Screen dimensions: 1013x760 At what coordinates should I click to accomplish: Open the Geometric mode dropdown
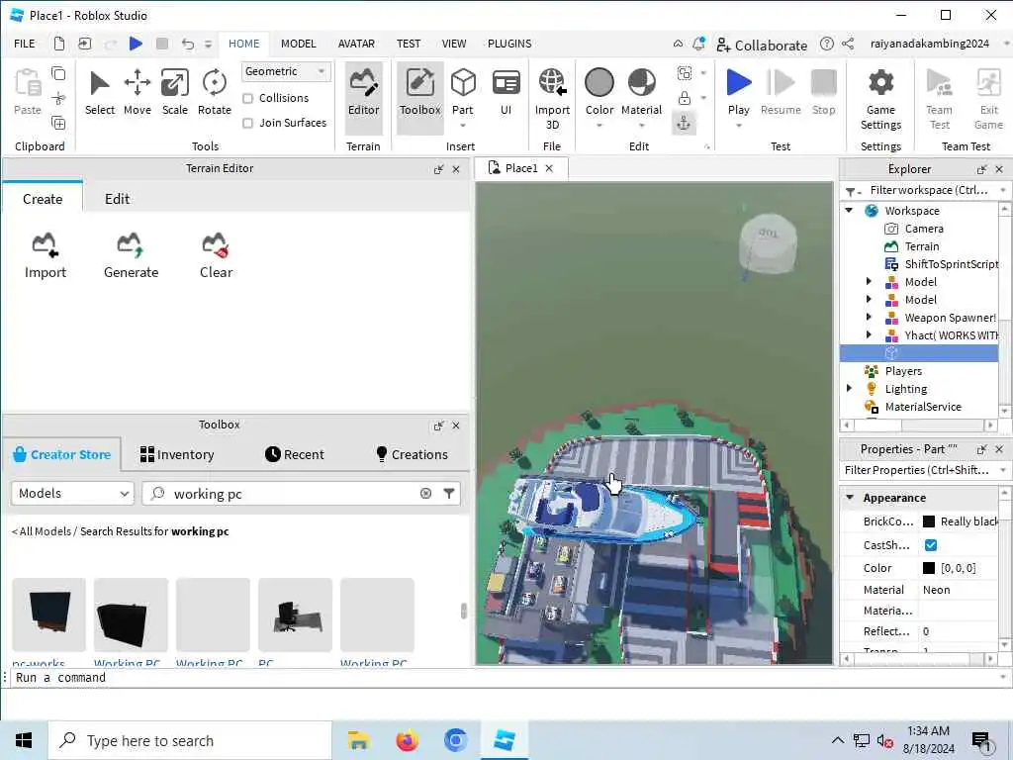coord(286,71)
